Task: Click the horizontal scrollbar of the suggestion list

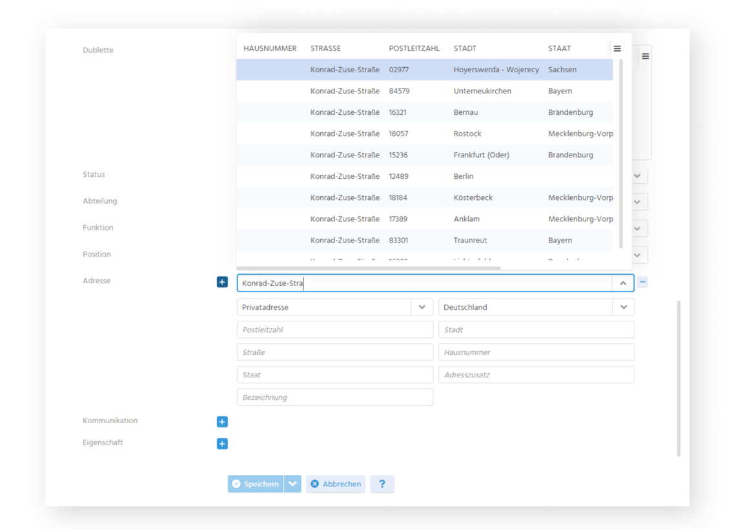Action: (x=368, y=268)
